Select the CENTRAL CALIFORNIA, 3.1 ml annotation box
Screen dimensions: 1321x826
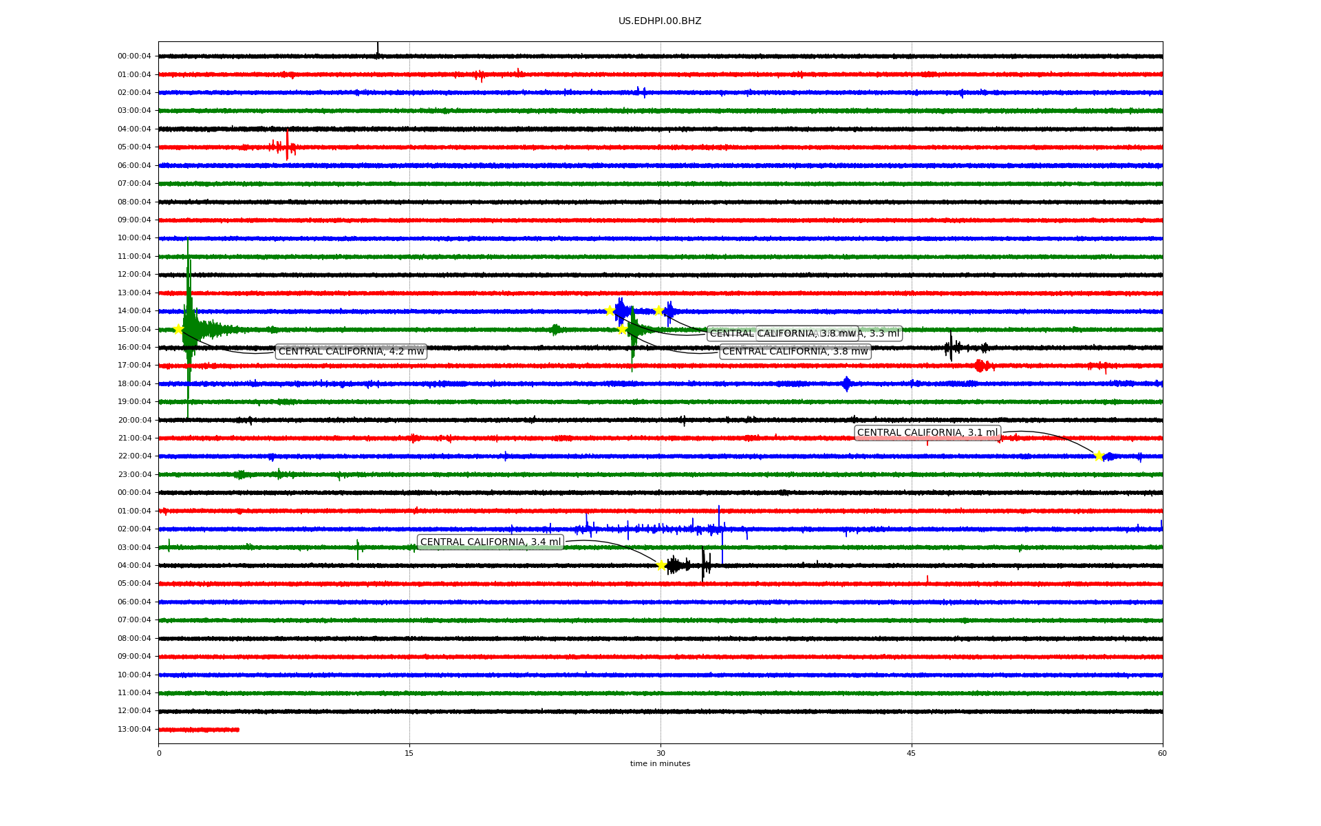[927, 433]
